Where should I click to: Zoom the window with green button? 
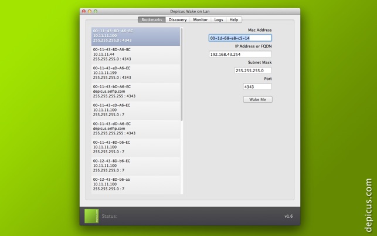[x=96, y=11]
